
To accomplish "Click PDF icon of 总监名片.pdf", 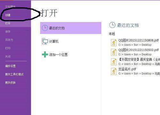I will coord(114,71).
